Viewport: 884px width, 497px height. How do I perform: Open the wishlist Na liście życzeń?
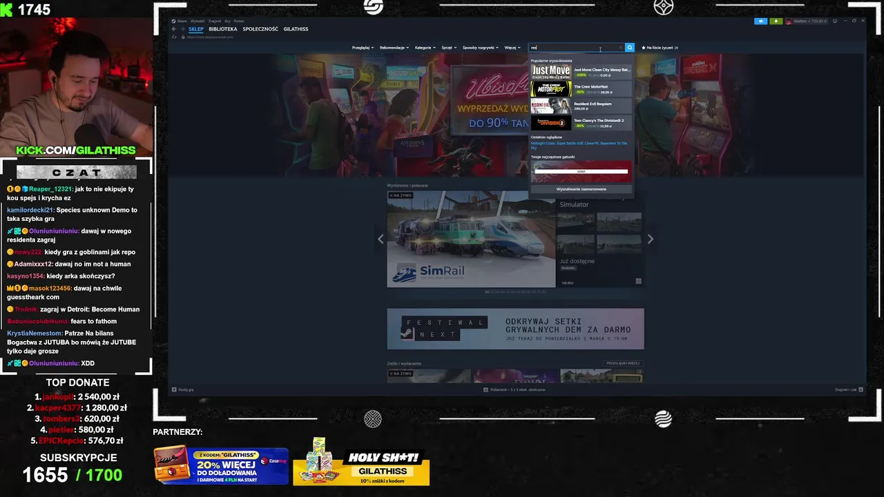point(660,48)
